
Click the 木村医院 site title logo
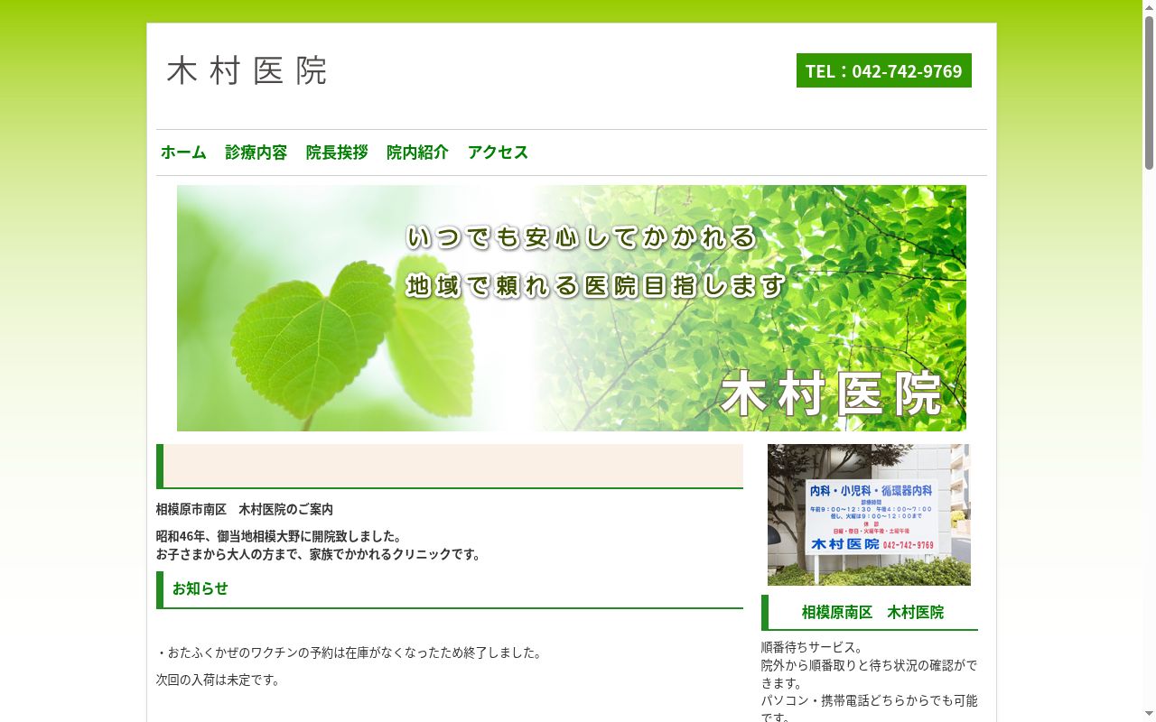tap(247, 70)
